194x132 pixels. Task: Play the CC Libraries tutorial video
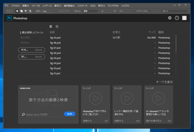[x=159, y=98]
